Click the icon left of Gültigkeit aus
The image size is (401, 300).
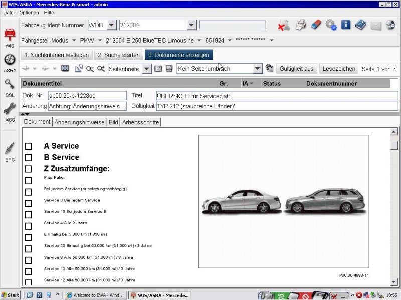pos(269,68)
